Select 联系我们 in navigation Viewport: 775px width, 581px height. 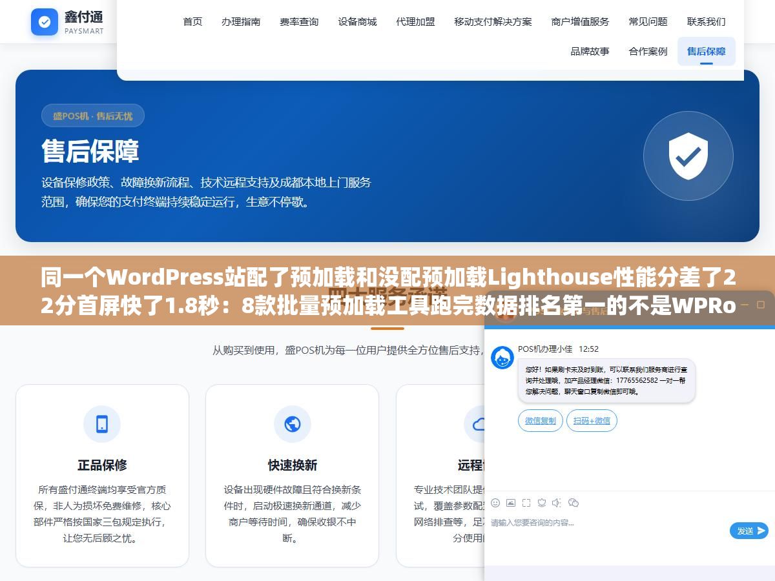click(x=706, y=21)
